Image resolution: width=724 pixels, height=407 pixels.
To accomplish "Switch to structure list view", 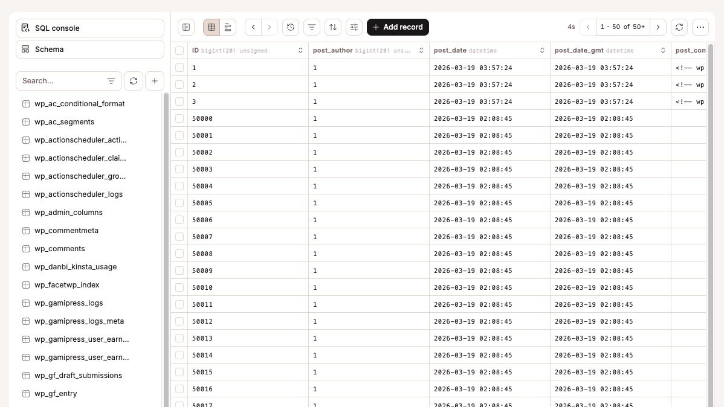I will (x=228, y=27).
